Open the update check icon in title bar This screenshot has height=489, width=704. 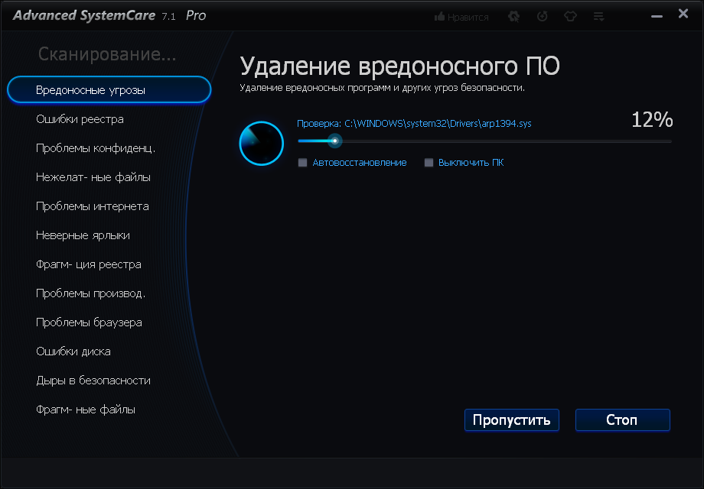tap(543, 15)
